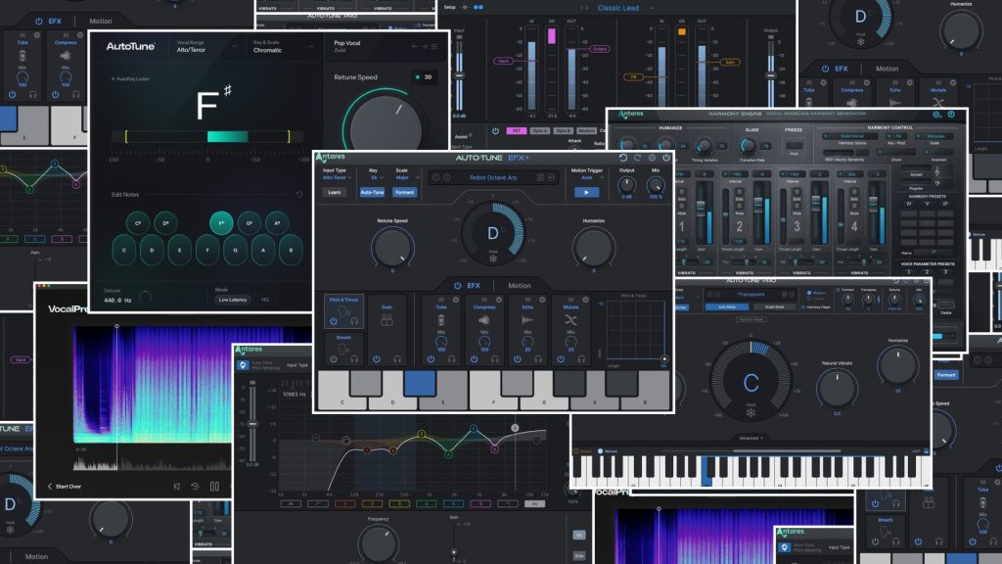This screenshot has width=1002, height=564.
Task: Select Modern radio option in Auto-Tune Pro
Action: [x=809, y=293]
